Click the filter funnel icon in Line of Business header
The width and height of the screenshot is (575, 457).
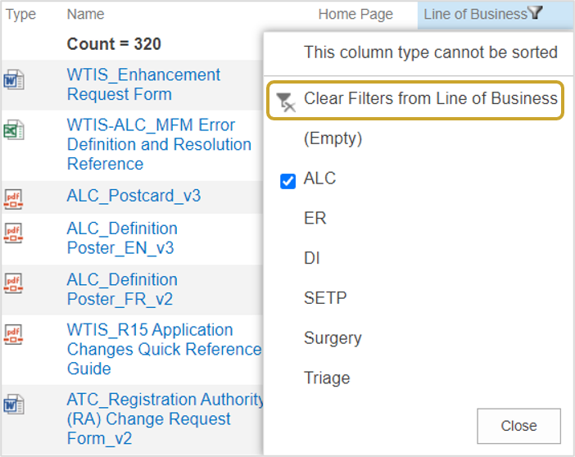(536, 13)
